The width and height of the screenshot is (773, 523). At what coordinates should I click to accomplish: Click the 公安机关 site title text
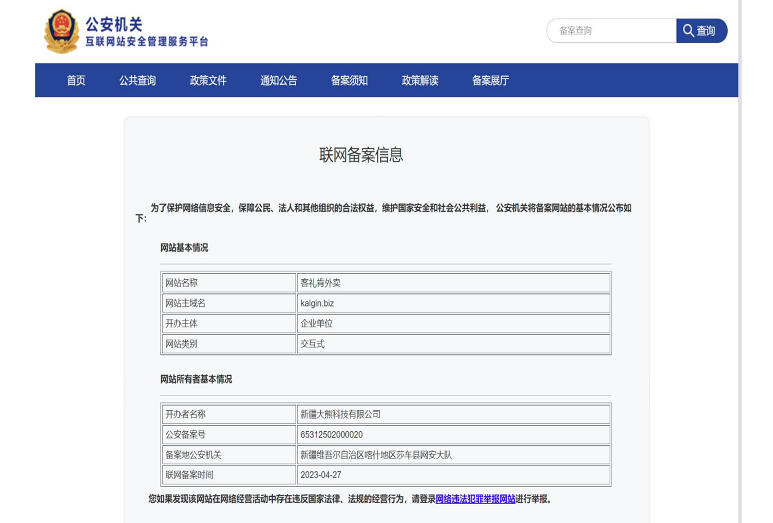point(114,24)
